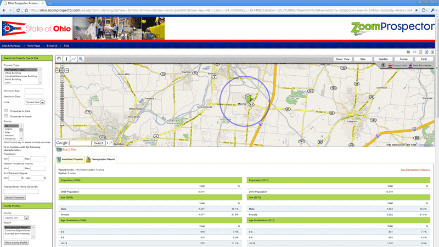
Task: Select Retail Building property type
Action: click(x=13, y=79)
